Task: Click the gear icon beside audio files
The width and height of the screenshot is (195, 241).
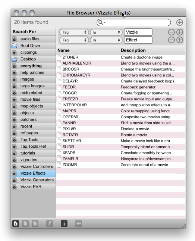Action: (15, 39)
